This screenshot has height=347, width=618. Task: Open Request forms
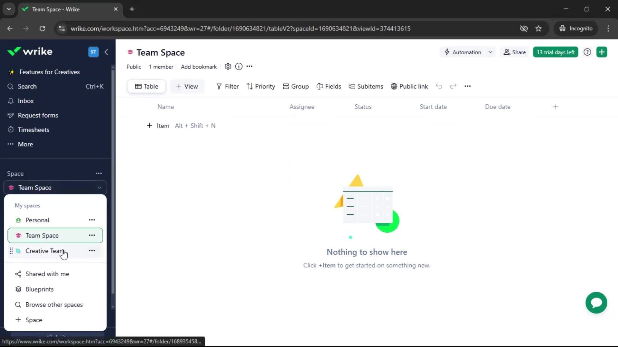(x=38, y=115)
